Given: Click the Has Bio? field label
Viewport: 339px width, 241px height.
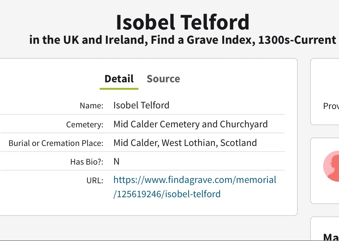Looking at the screenshot, I should (x=91, y=162).
